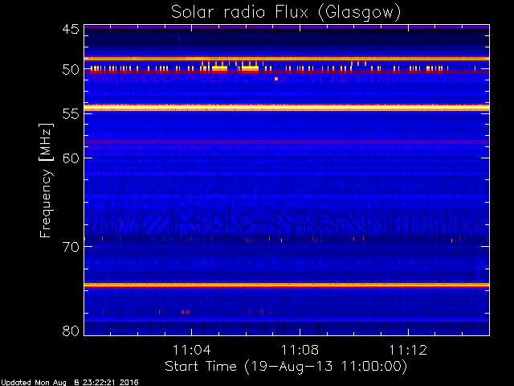Click the 11:04 time tick label
The width and height of the screenshot is (514, 386).
191,350
